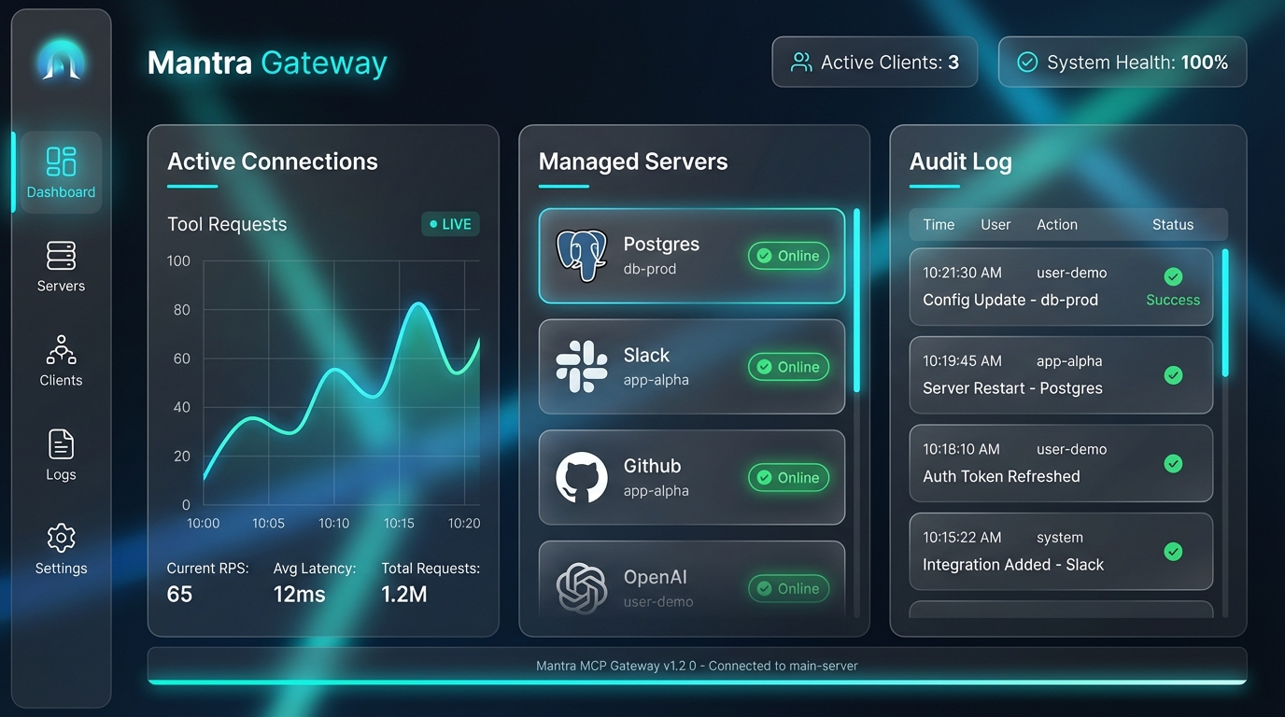The width and height of the screenshot is (1285, 717).
Task: Toggle the Online status badge for Postgres
Action: point(788,255)
